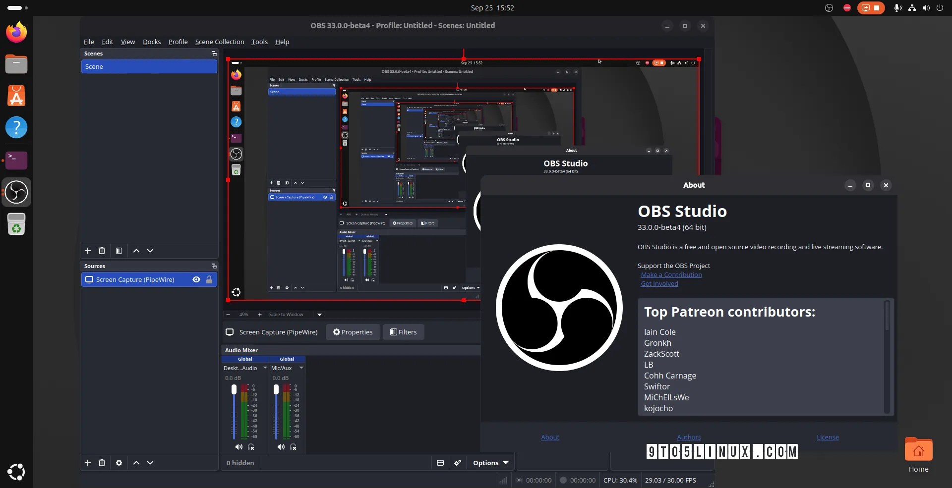952x488 pixels.
Task: Undock the Scenes panel via float icon
Action: 214,54
